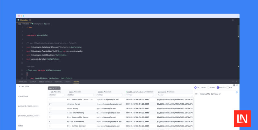258x130 pixels.
Task: Close the users table tab
Action: point(59,88)
